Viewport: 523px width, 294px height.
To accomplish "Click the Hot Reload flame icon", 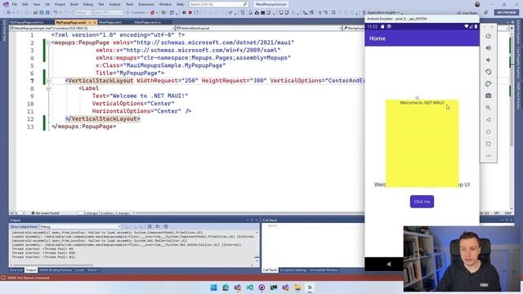I will 153,13.
